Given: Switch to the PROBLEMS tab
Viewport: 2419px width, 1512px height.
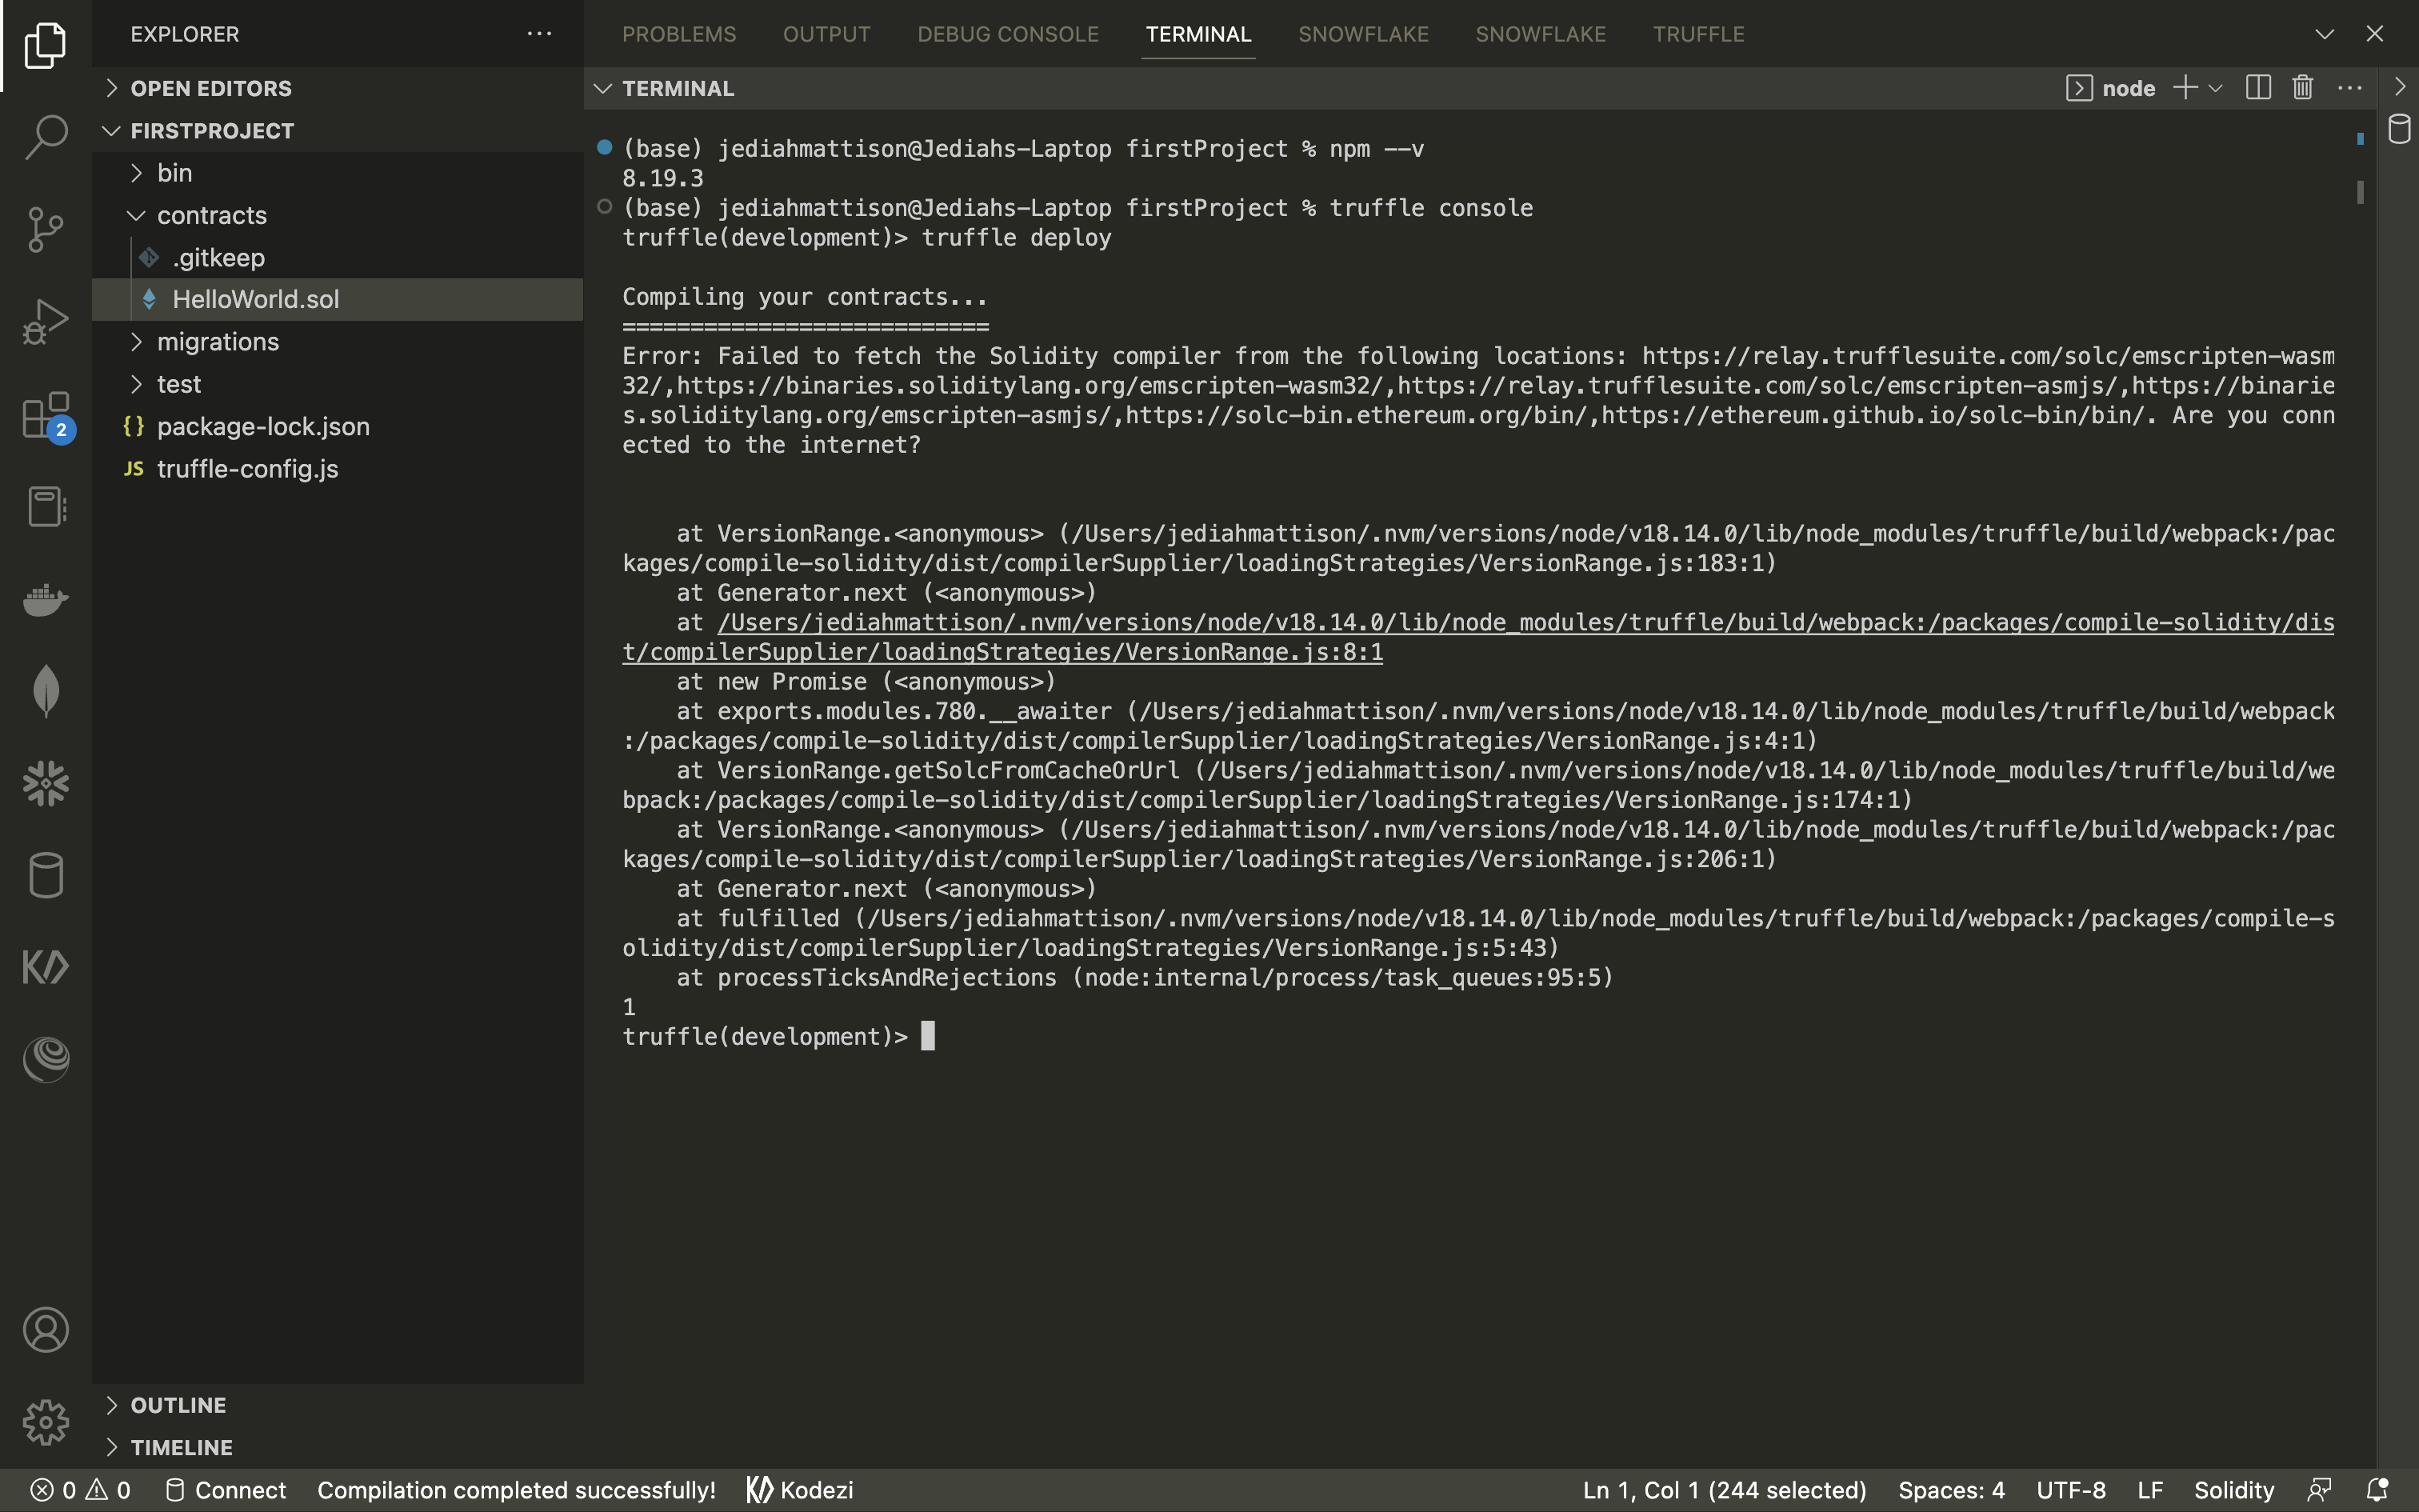Looking at the screenshot, I should click(x=680, y=33).
